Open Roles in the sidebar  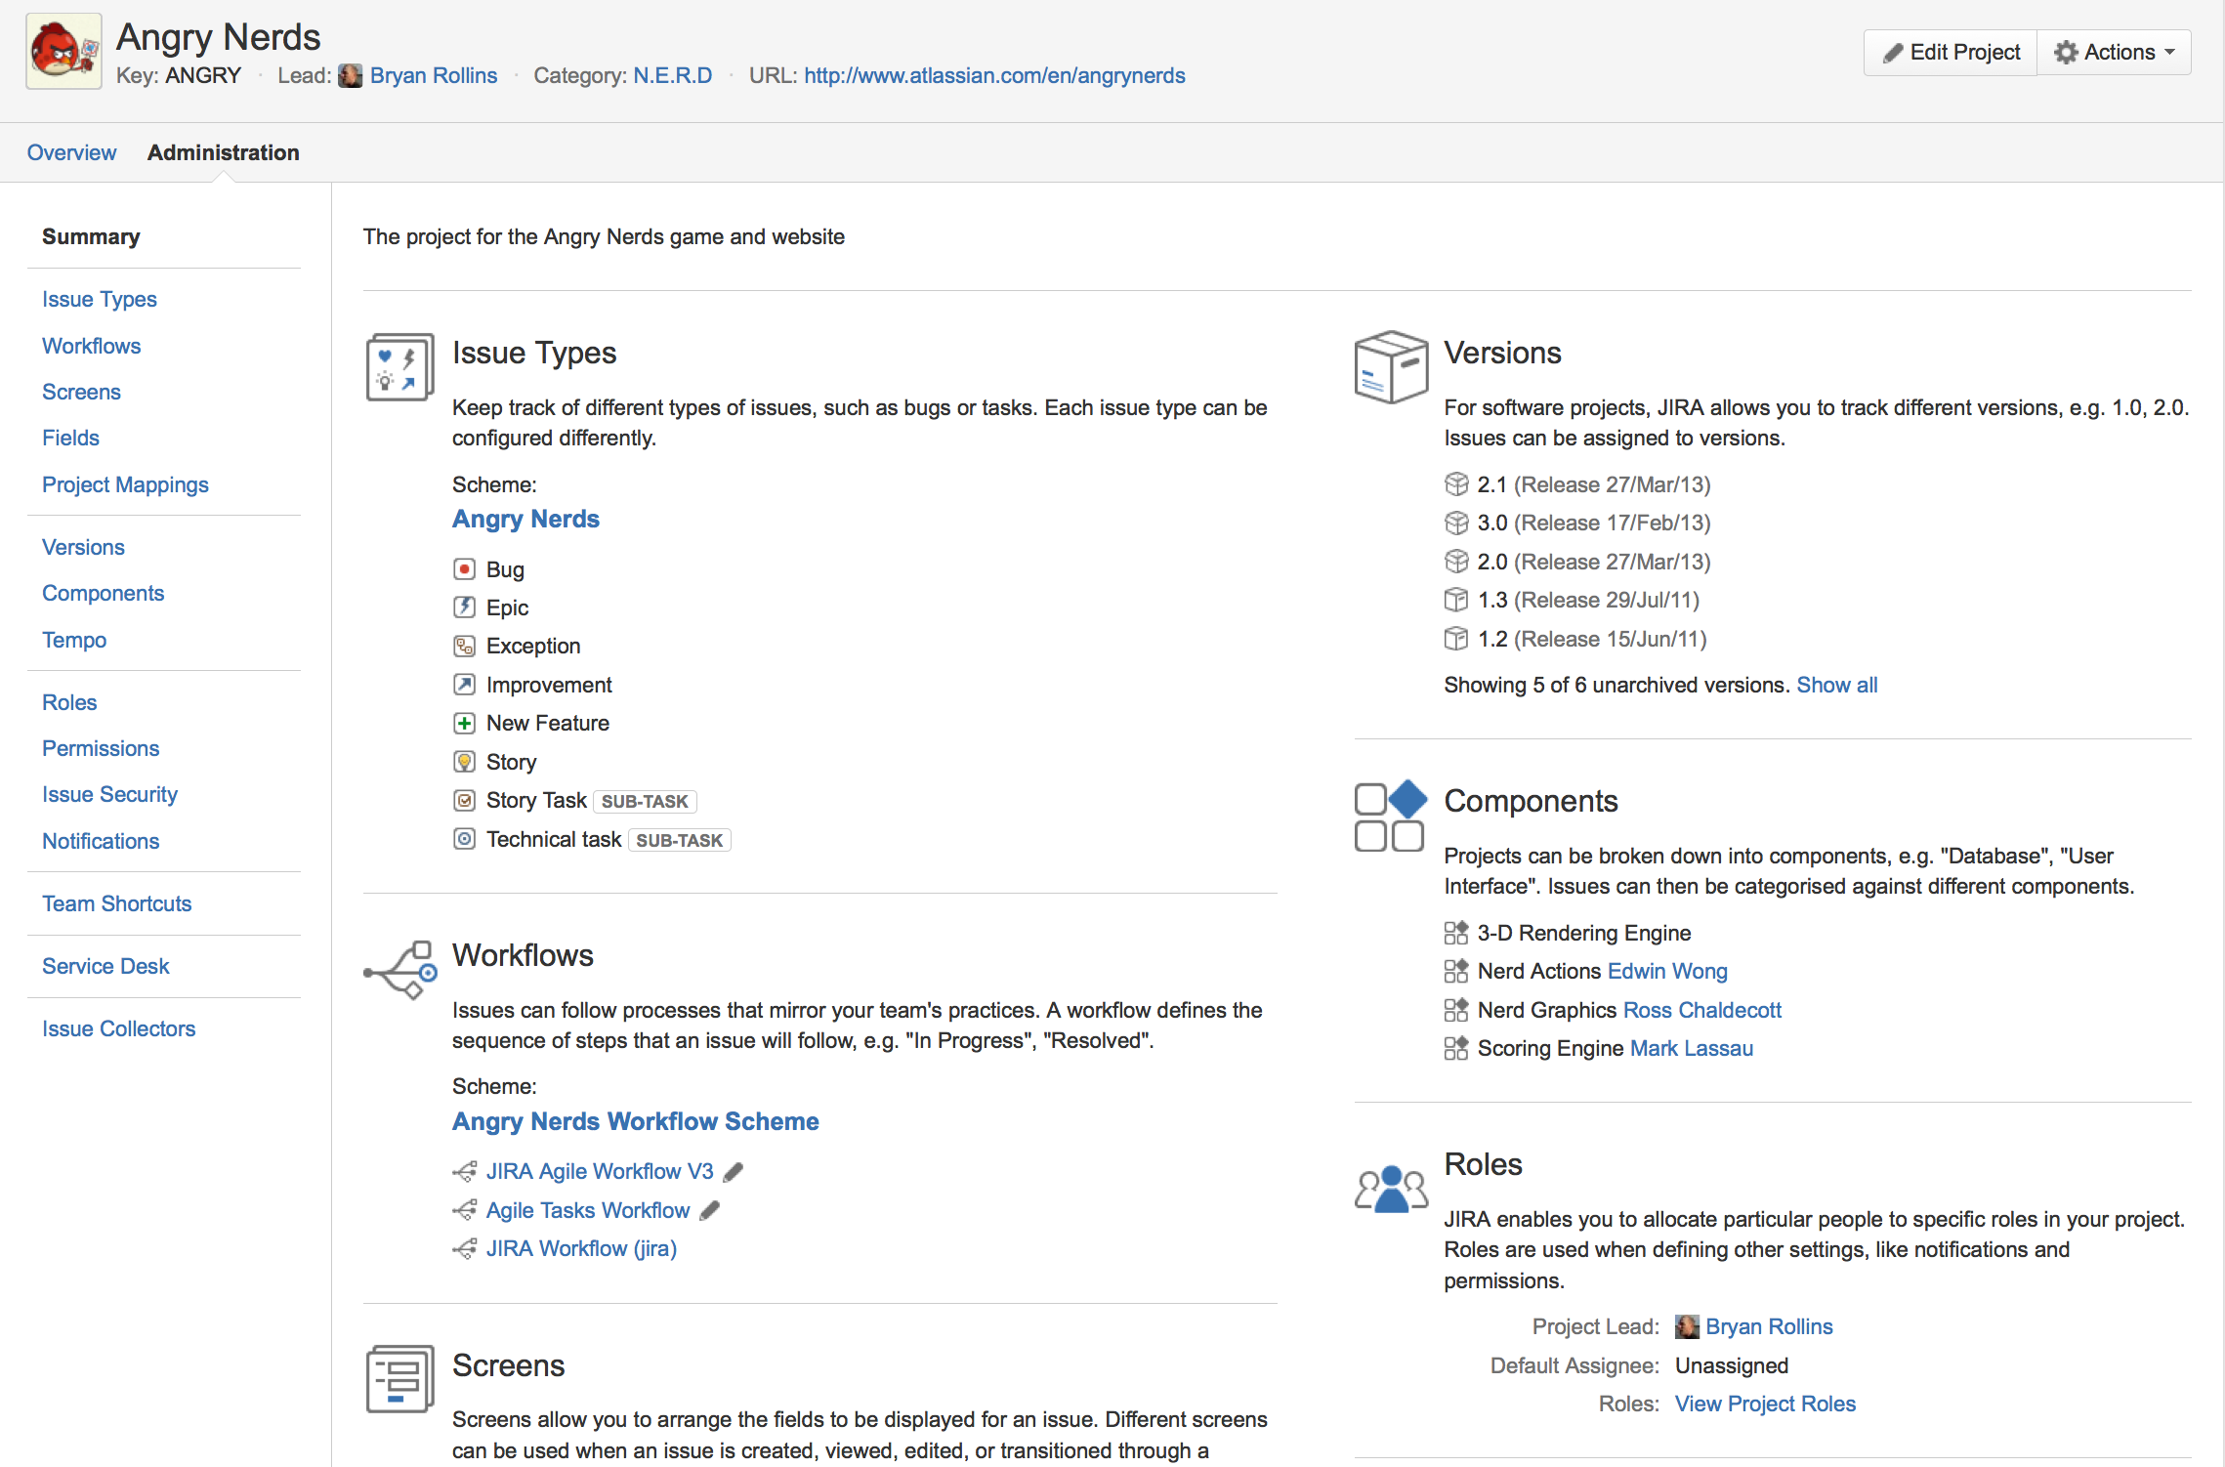69,702
